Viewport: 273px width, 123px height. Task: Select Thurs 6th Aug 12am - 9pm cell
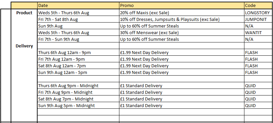point(78,52)
